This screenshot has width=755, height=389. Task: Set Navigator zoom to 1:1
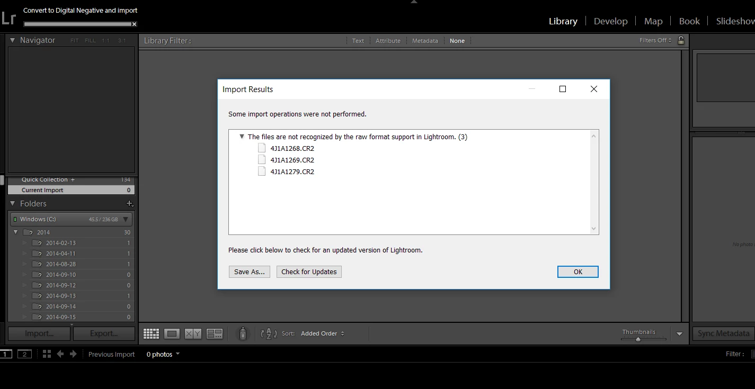106,40
